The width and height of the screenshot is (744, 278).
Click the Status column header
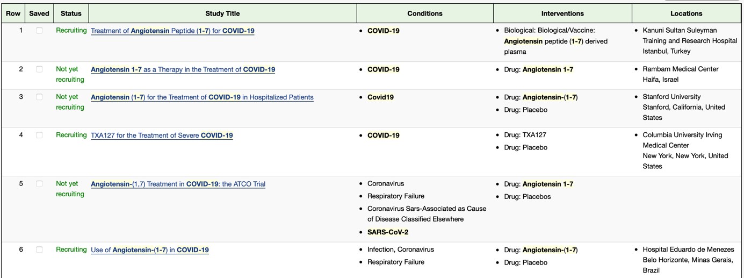pos(71,13)
